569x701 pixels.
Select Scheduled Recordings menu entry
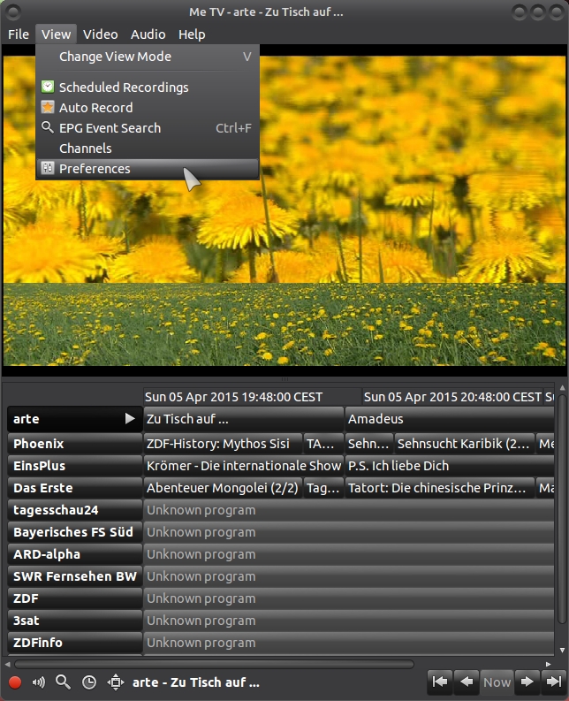pyautogui.click(x=123, y=88)
